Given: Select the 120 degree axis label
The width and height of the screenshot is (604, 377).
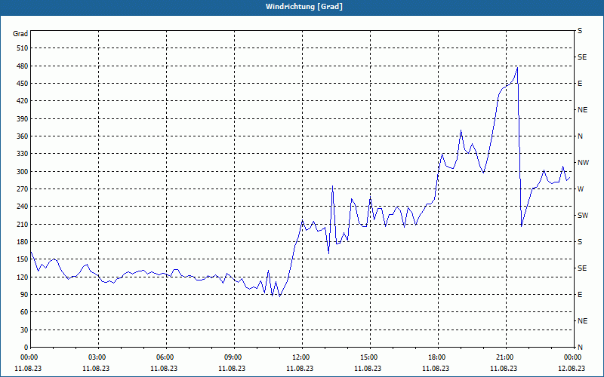Looking at the screenshot, I should pyautogui.click(x=23, y=277).
